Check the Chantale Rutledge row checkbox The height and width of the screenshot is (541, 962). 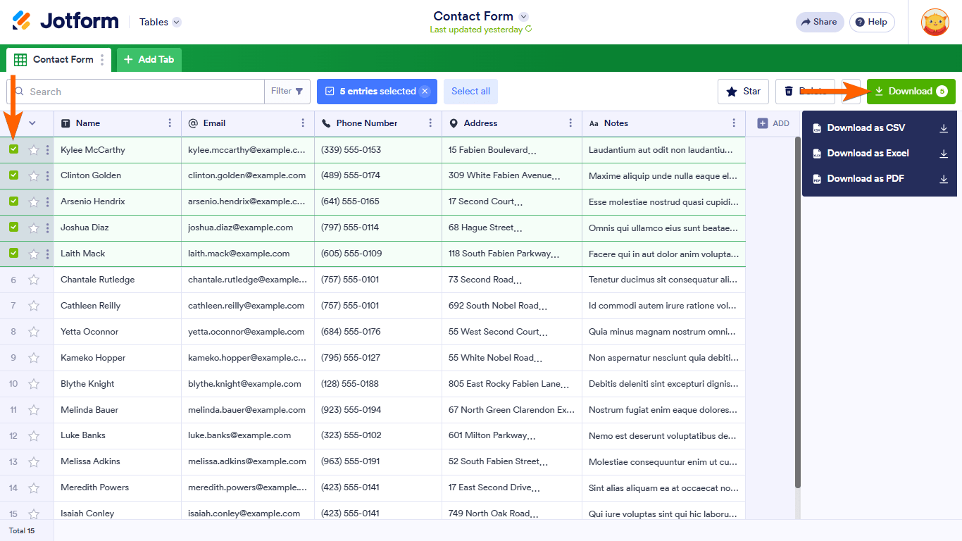(x=13, y=279)
